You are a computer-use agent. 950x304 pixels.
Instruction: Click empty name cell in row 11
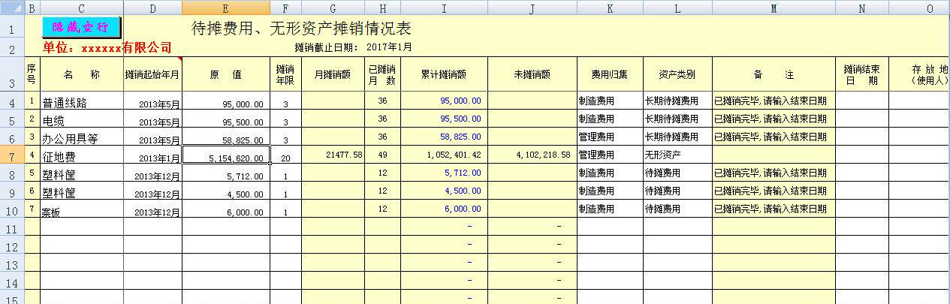[81, 228]
